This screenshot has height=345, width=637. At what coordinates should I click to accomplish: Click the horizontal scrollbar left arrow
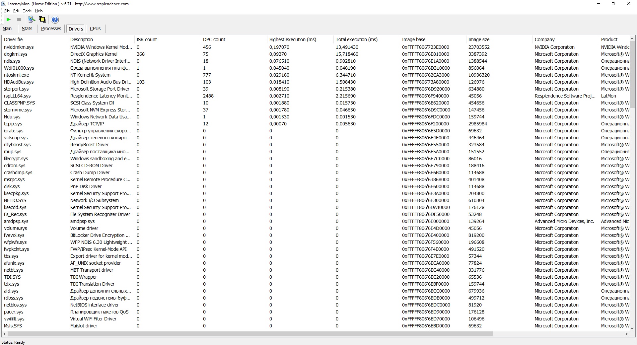(5, 334)
